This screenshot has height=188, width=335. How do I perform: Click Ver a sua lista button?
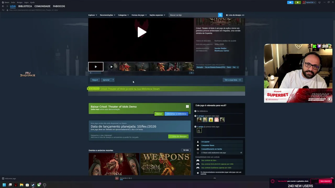(233, 80)
